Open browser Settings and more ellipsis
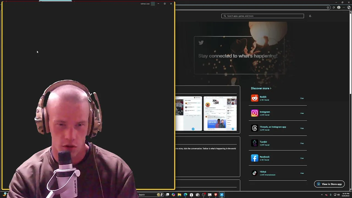Image resolution: width=352 pixels, height=198 pixels. (344, 7)
